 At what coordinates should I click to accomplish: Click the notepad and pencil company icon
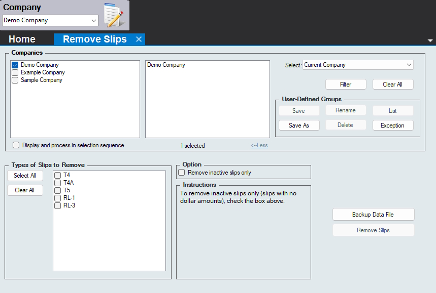(114, 15)
